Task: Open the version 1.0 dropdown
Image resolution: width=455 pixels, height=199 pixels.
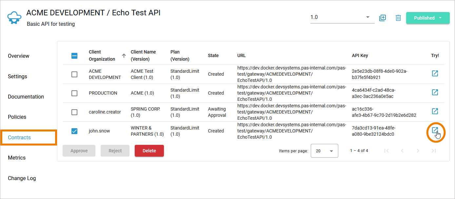Action: (342, 17)
